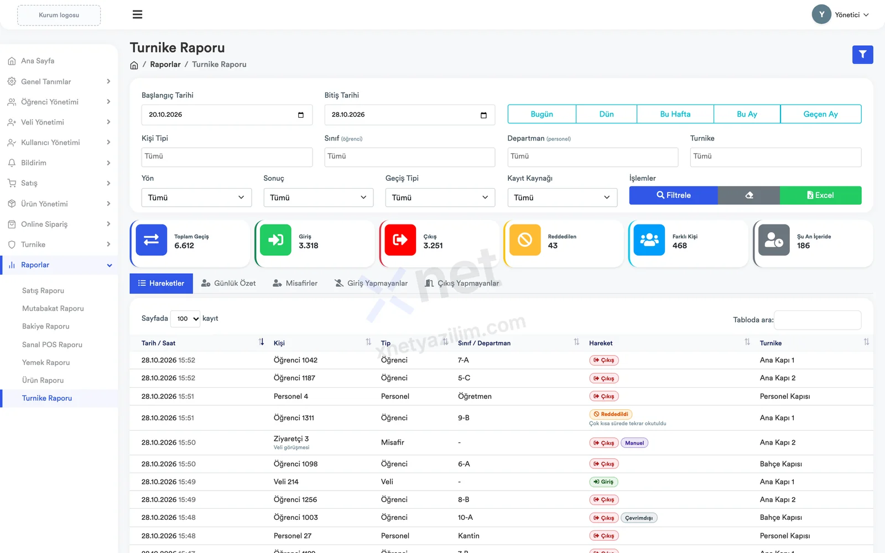Toggle the hamburger sidebar menu
The width and height of the screenshot is (885, 553).
pos(137,14)
